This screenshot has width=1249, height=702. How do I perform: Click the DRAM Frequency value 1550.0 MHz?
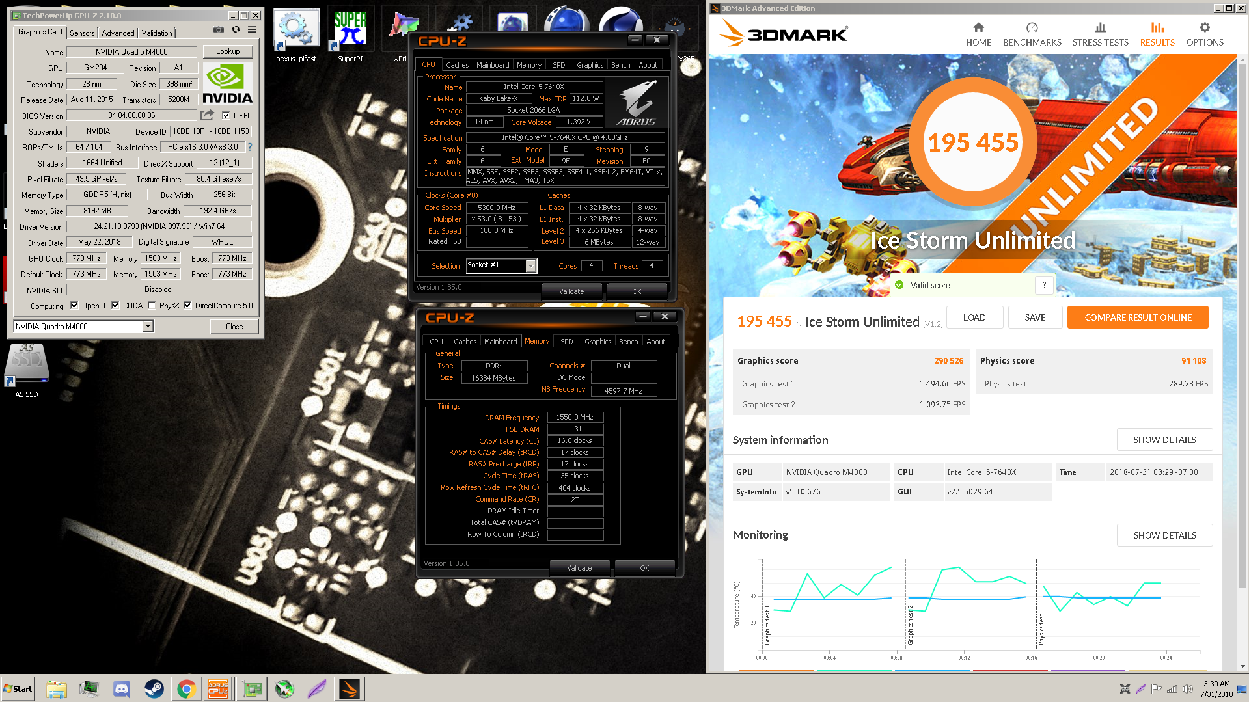point(575,417)
